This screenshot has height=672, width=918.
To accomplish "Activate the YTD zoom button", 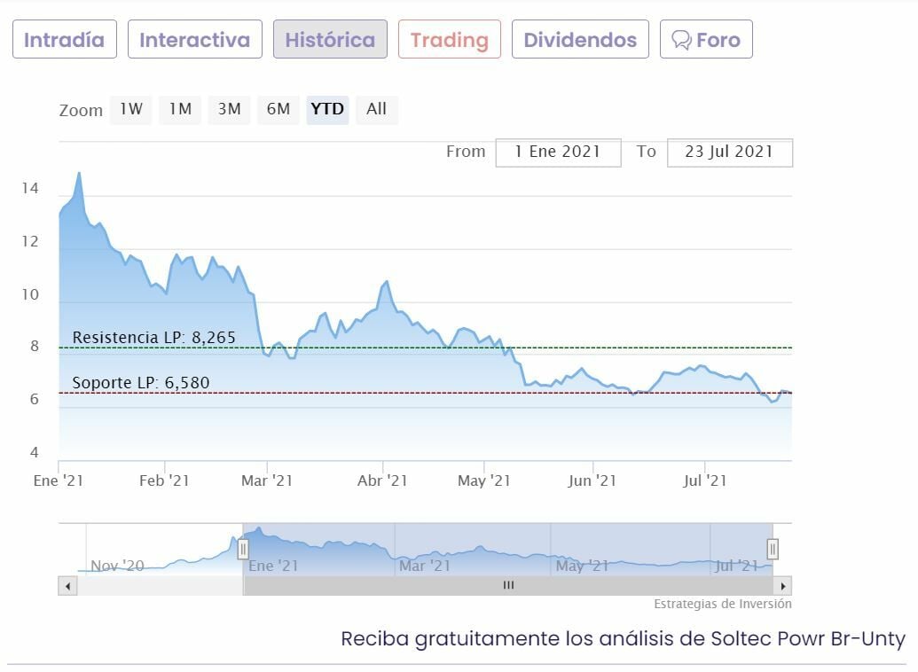I will [x=327, y=109].
